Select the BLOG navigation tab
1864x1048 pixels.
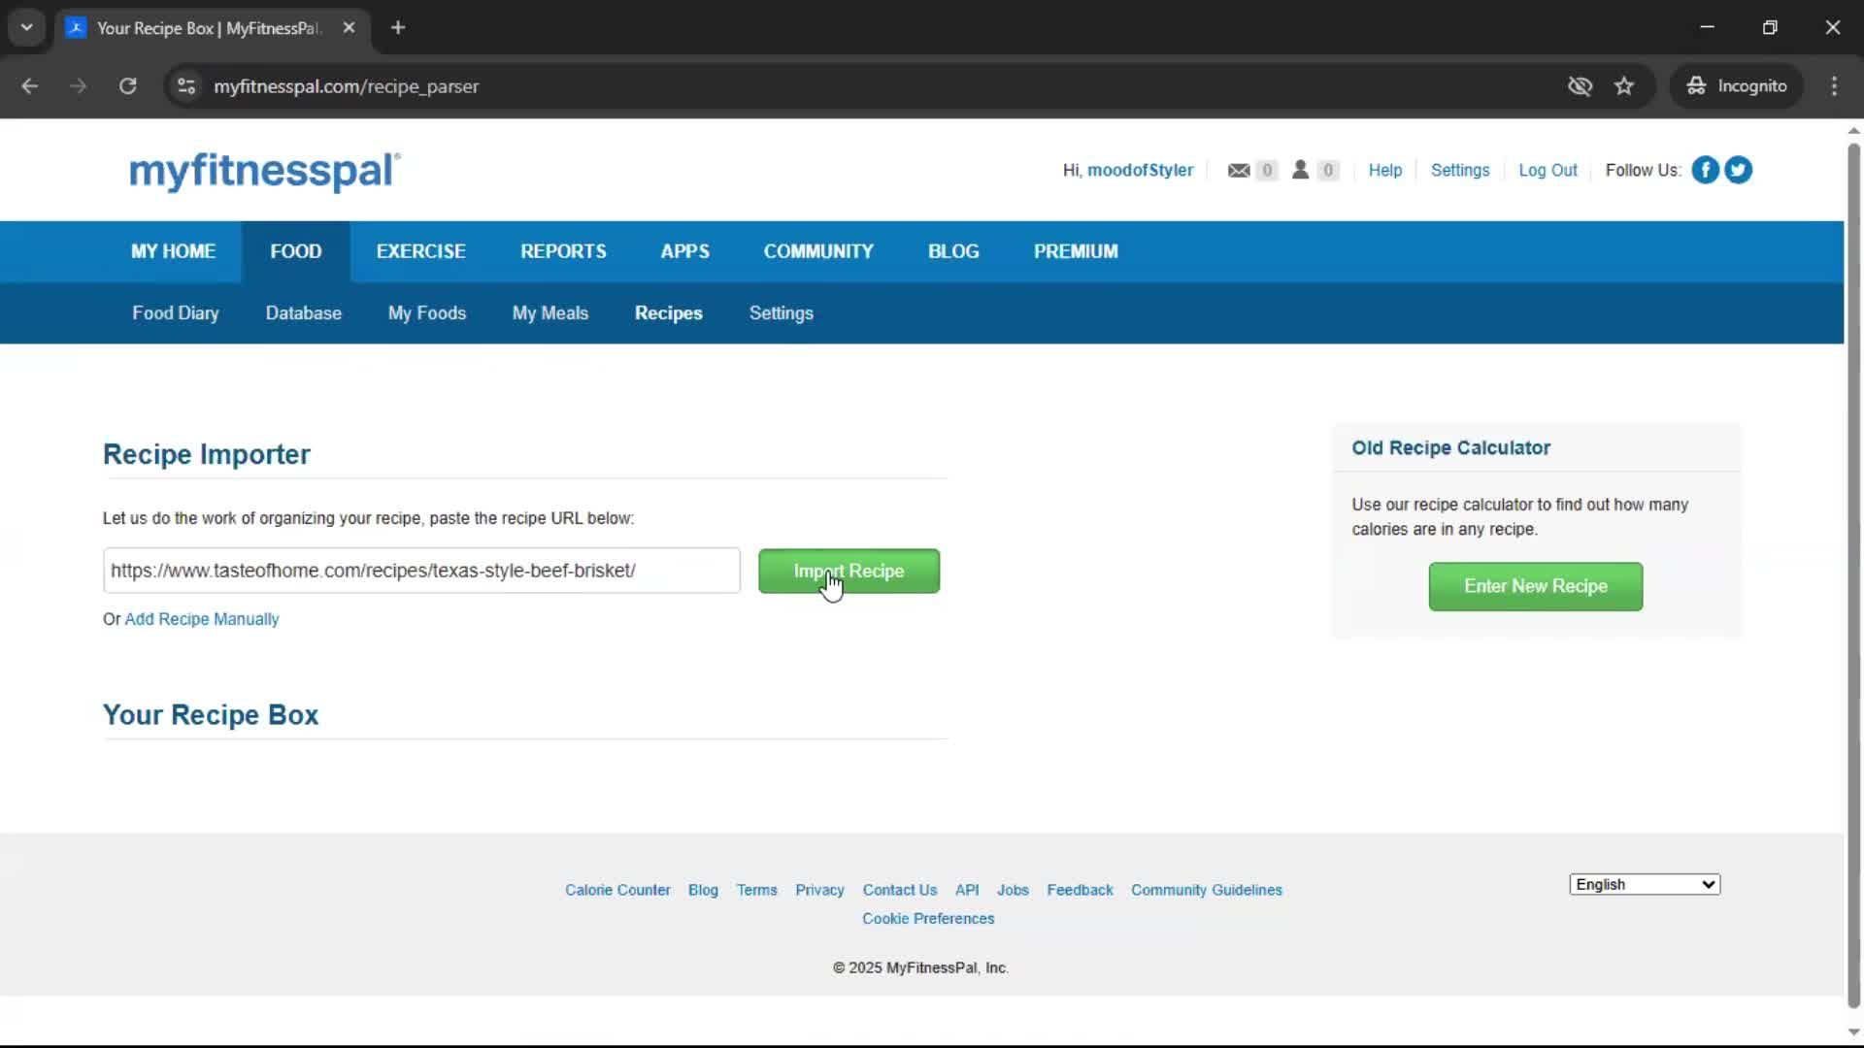[x=953, y=251]
